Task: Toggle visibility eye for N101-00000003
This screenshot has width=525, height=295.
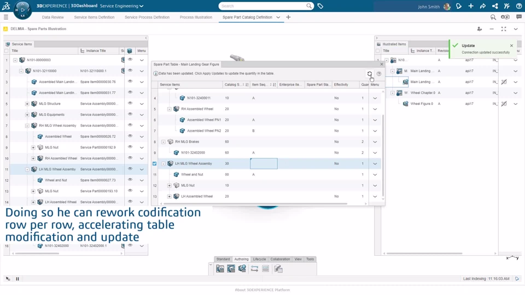Action: click(130, 60)
